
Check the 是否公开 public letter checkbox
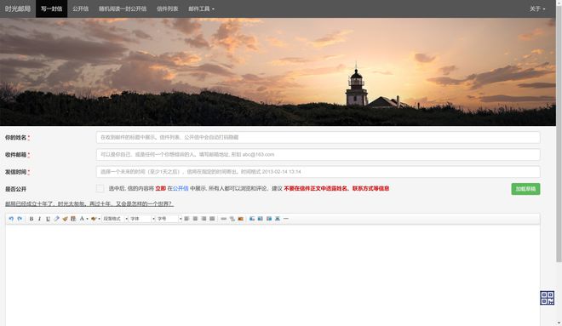[100, 188]
